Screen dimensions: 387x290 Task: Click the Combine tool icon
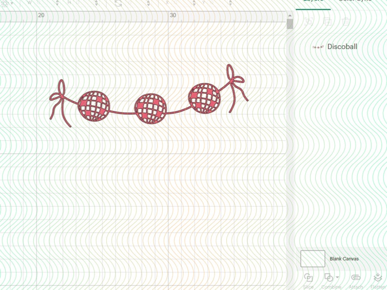(x=329, y=278)
